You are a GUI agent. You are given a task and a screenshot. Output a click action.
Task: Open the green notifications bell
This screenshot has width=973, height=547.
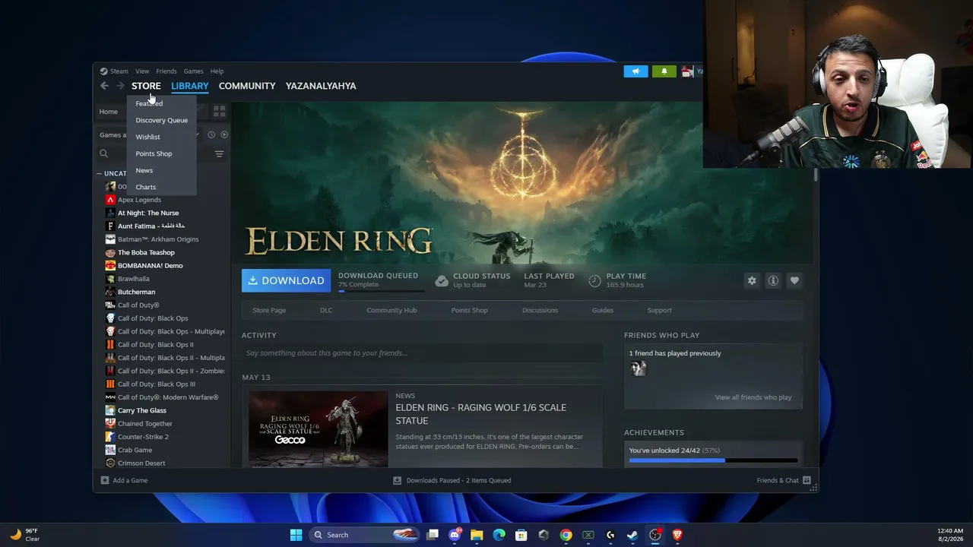point(664,71)
